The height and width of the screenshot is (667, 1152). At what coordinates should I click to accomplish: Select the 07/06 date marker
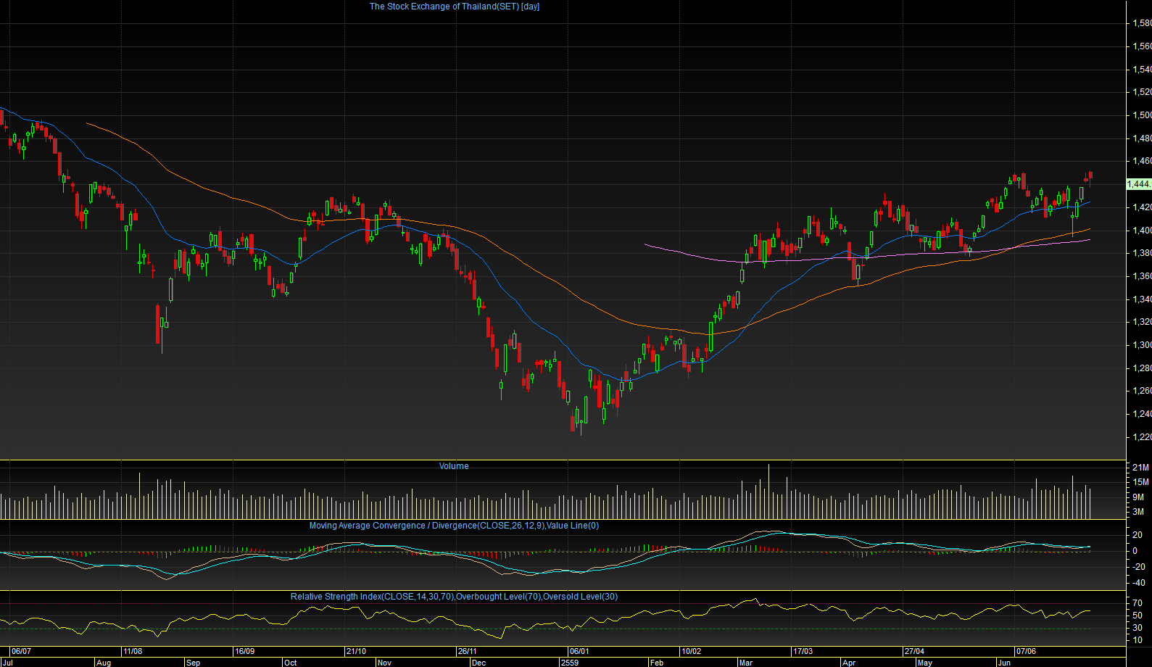[x=1026, y=651]
